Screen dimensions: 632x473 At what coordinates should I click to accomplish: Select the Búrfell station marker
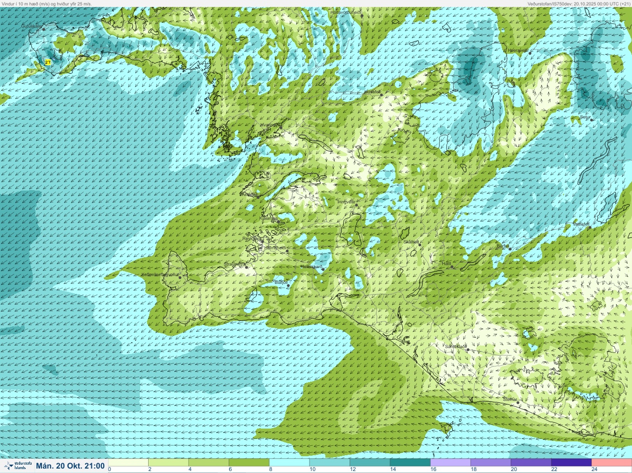click(510, 248)
